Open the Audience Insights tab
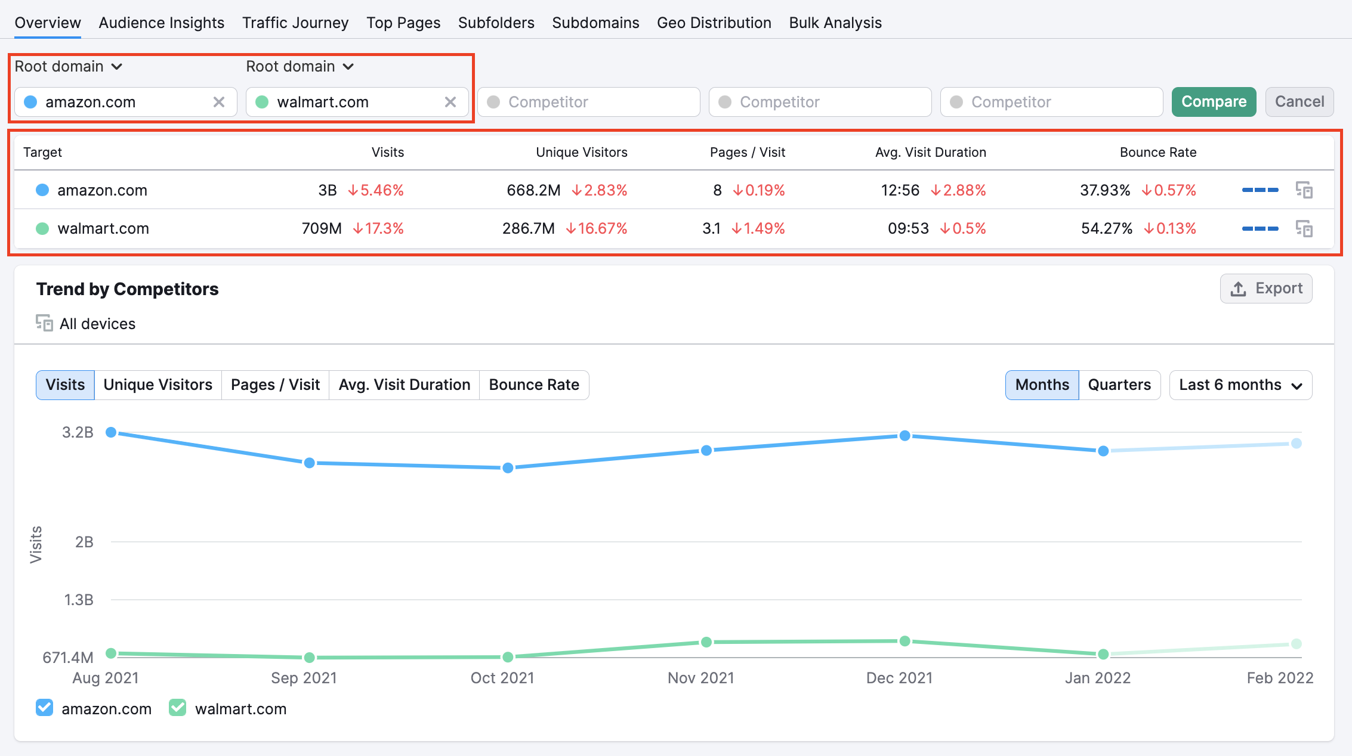Screen dimensions: 1352x756 pos(162,23)
